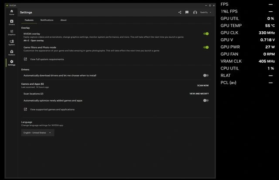Click the GPU TEMP 55 °C reading

click(x=248, y=26)
